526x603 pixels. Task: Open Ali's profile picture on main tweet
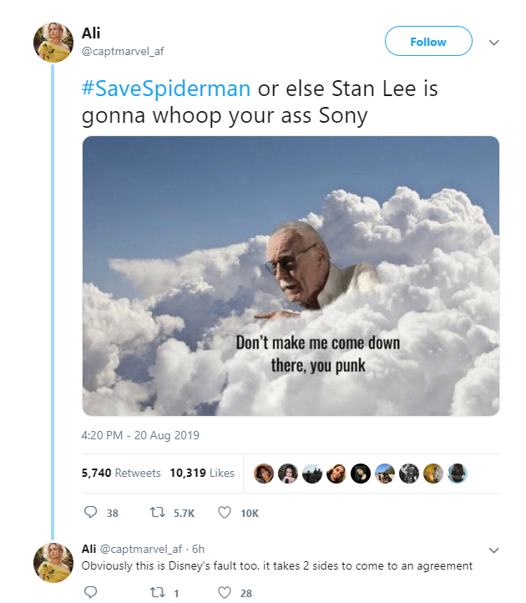pos(53,42)
